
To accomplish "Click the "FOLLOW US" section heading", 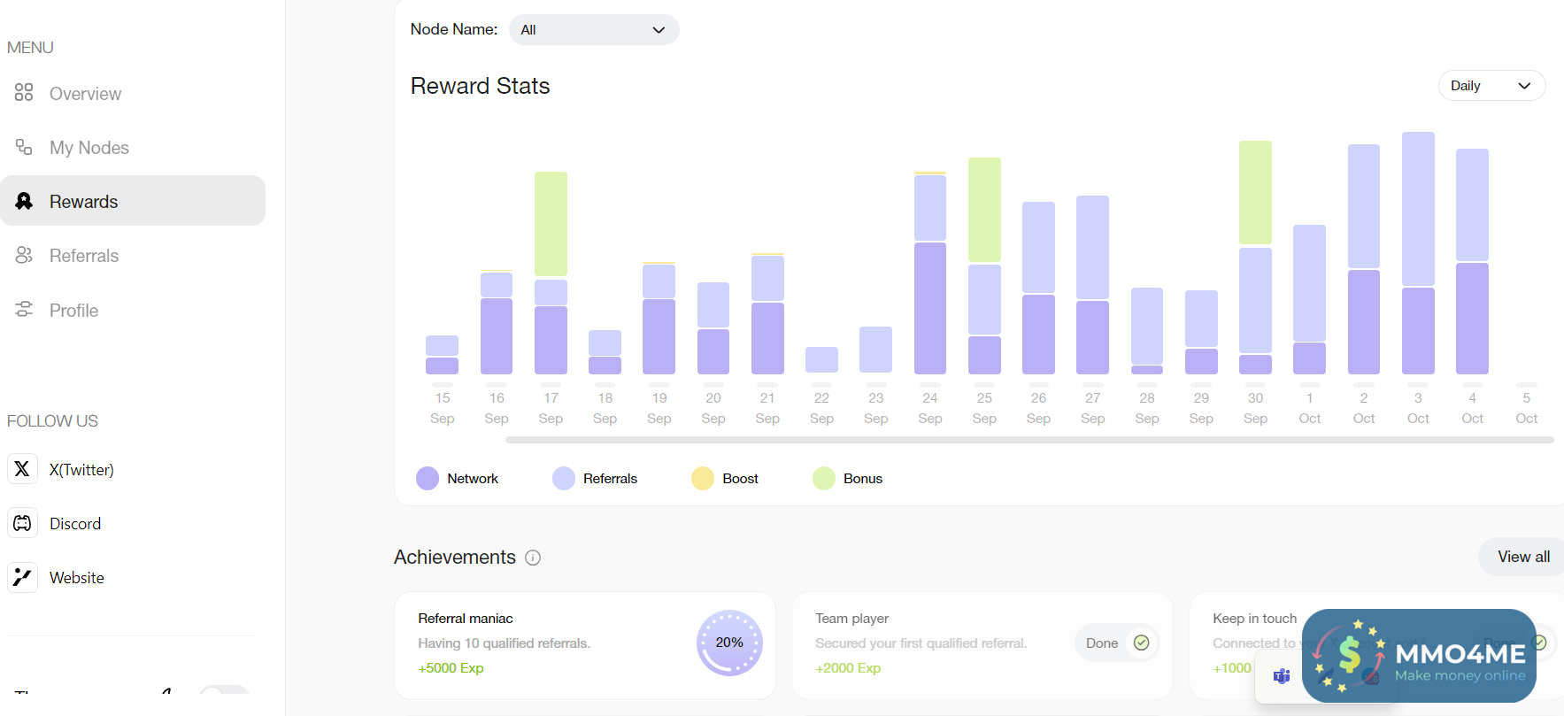I will click(52, 421).
